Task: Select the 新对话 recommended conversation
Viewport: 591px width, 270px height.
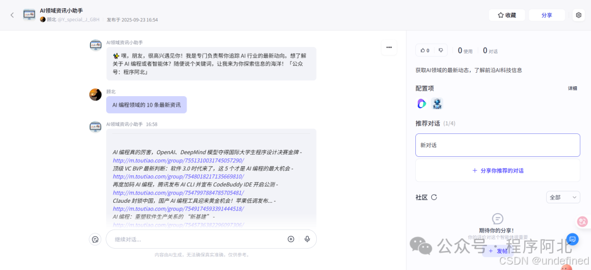Action: [497, 145]
